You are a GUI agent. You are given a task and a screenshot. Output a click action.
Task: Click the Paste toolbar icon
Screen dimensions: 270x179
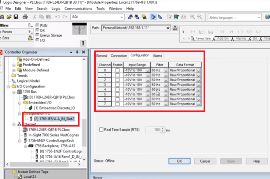[x=48, y=17]
